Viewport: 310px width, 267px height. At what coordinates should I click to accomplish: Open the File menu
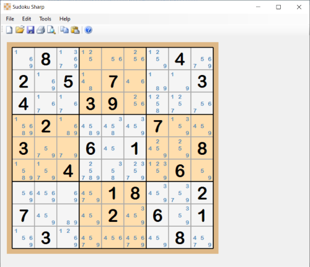(x=10, y=19)
